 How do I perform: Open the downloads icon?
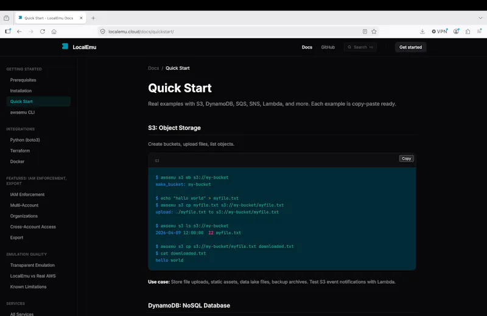coord(422,32)
